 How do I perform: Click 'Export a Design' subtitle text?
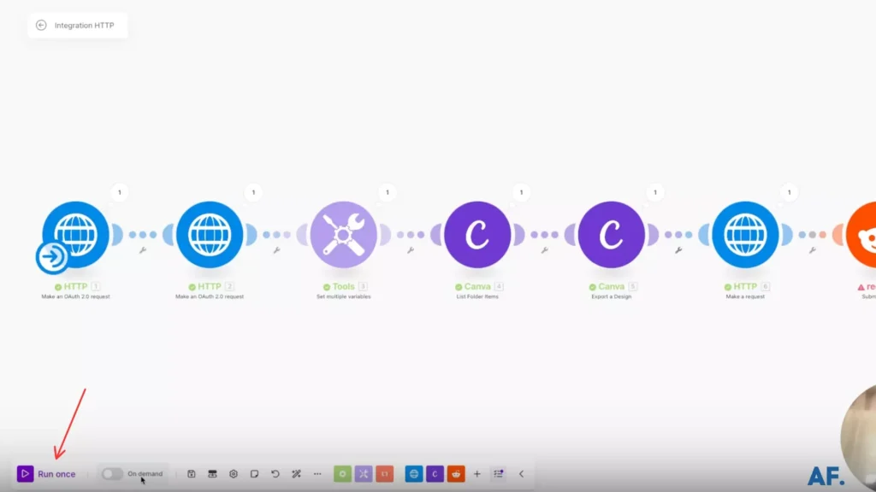point(611,296)
